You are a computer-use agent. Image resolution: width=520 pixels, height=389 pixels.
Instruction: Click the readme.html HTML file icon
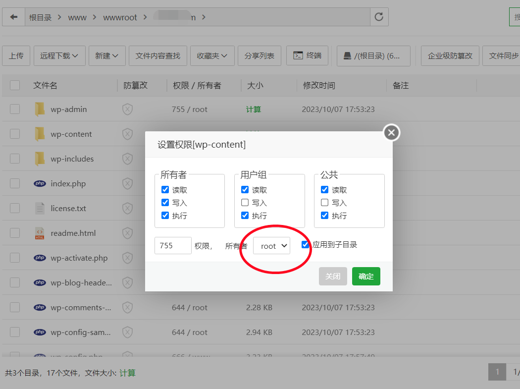coord(40,233)
